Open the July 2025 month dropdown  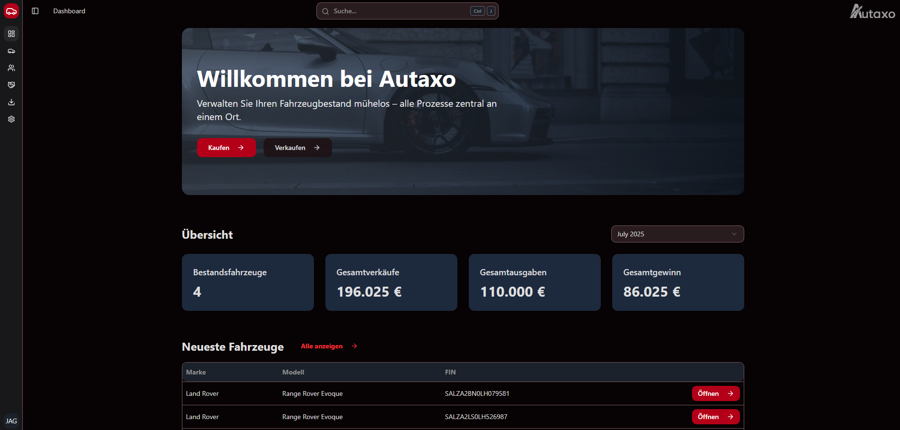pos(678,234)
